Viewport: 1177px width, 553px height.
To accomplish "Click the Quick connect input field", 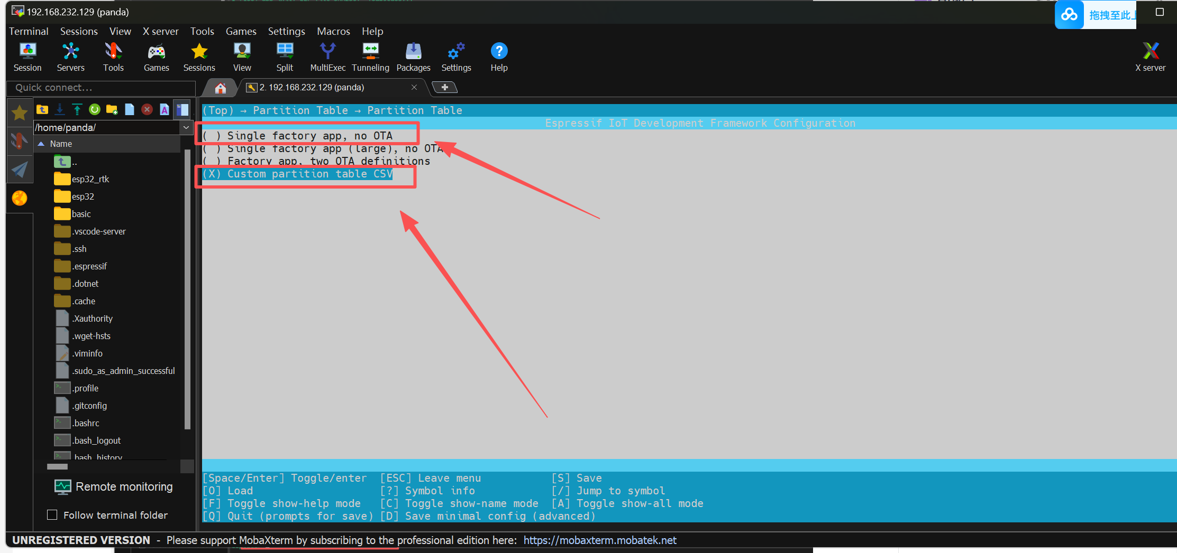I will [x=101, y=88].
